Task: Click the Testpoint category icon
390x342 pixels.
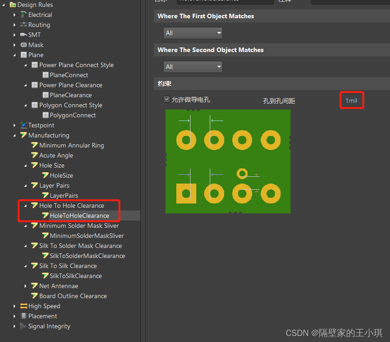Action: (24, 125)
